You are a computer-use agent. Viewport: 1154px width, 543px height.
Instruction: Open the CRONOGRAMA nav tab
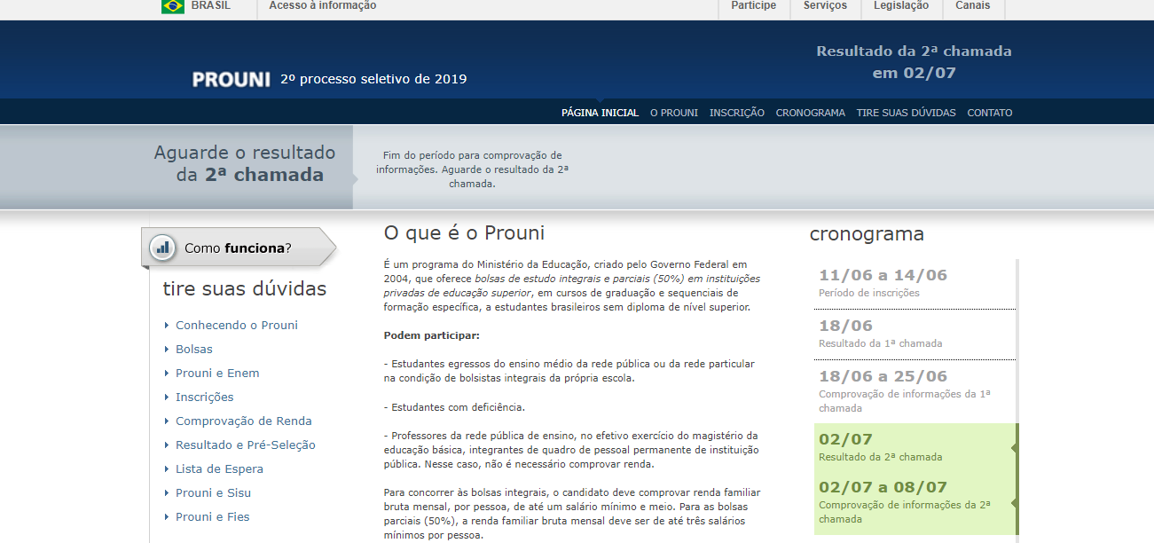[x=811, y=113]
